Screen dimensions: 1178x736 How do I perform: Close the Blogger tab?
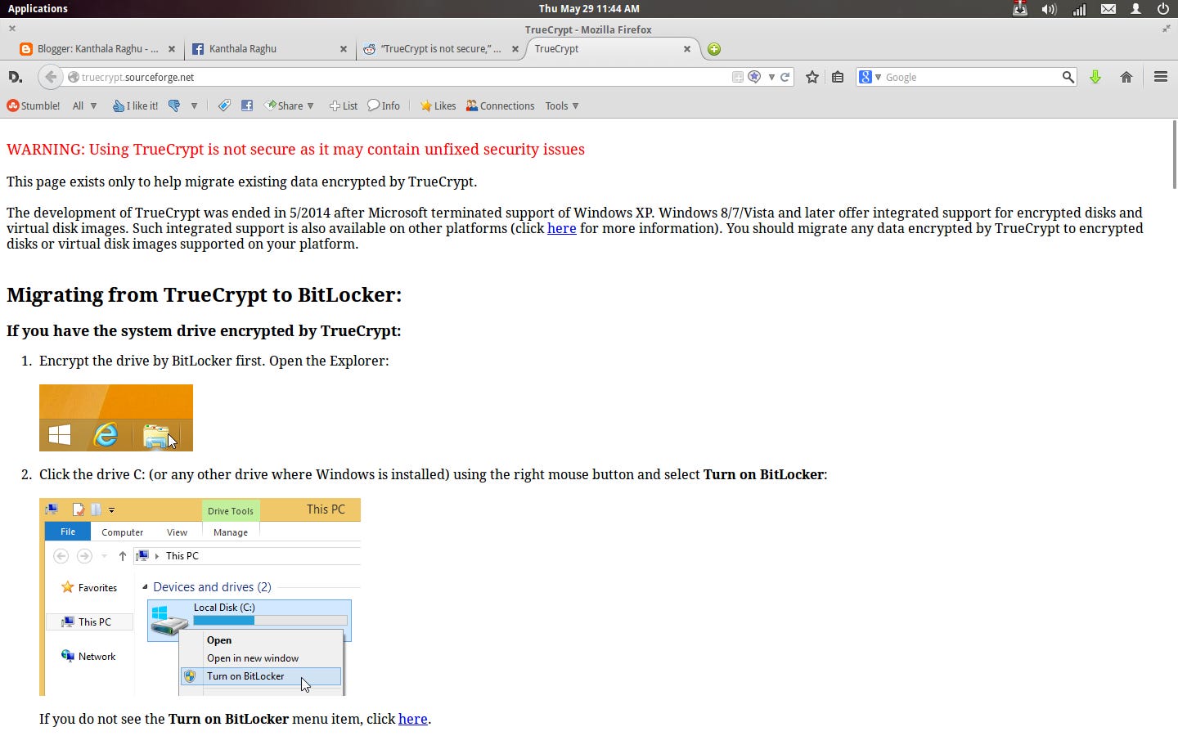pos(172,49)
